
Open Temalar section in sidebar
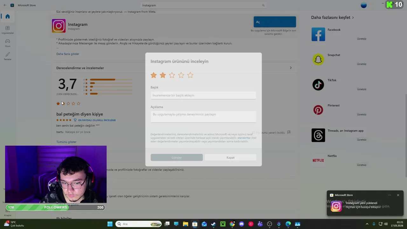(8, 56)
